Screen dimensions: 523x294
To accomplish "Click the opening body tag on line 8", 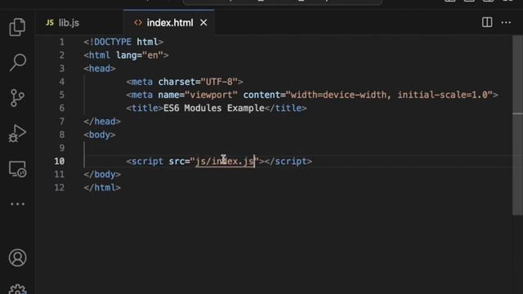I will click(100, 135).
